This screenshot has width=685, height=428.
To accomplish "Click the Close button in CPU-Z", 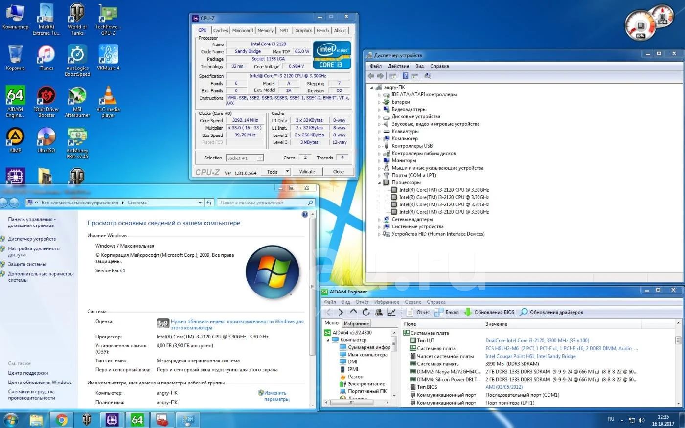I will tap(339, 172).
